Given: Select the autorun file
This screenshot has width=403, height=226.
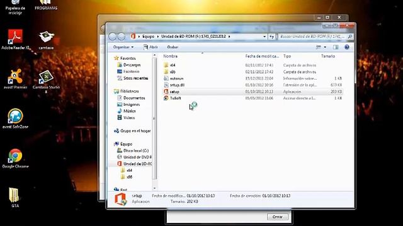Looking at the screenshot, I should coord(174,78).
